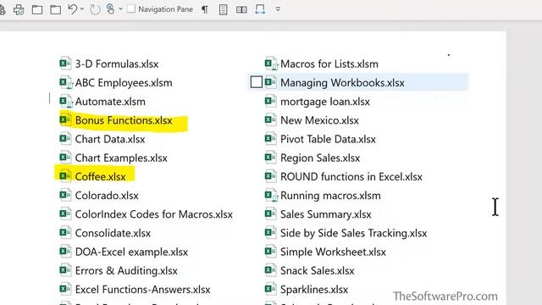Select the text Chart Examples.xlsx
The image size is (542, 305).
click(121, 158)
